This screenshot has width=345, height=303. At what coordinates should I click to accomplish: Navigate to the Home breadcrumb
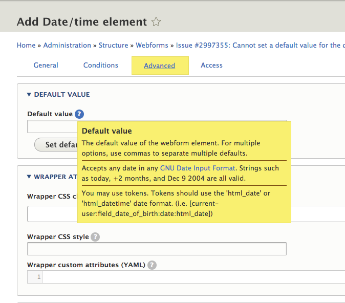coord(26,46)
